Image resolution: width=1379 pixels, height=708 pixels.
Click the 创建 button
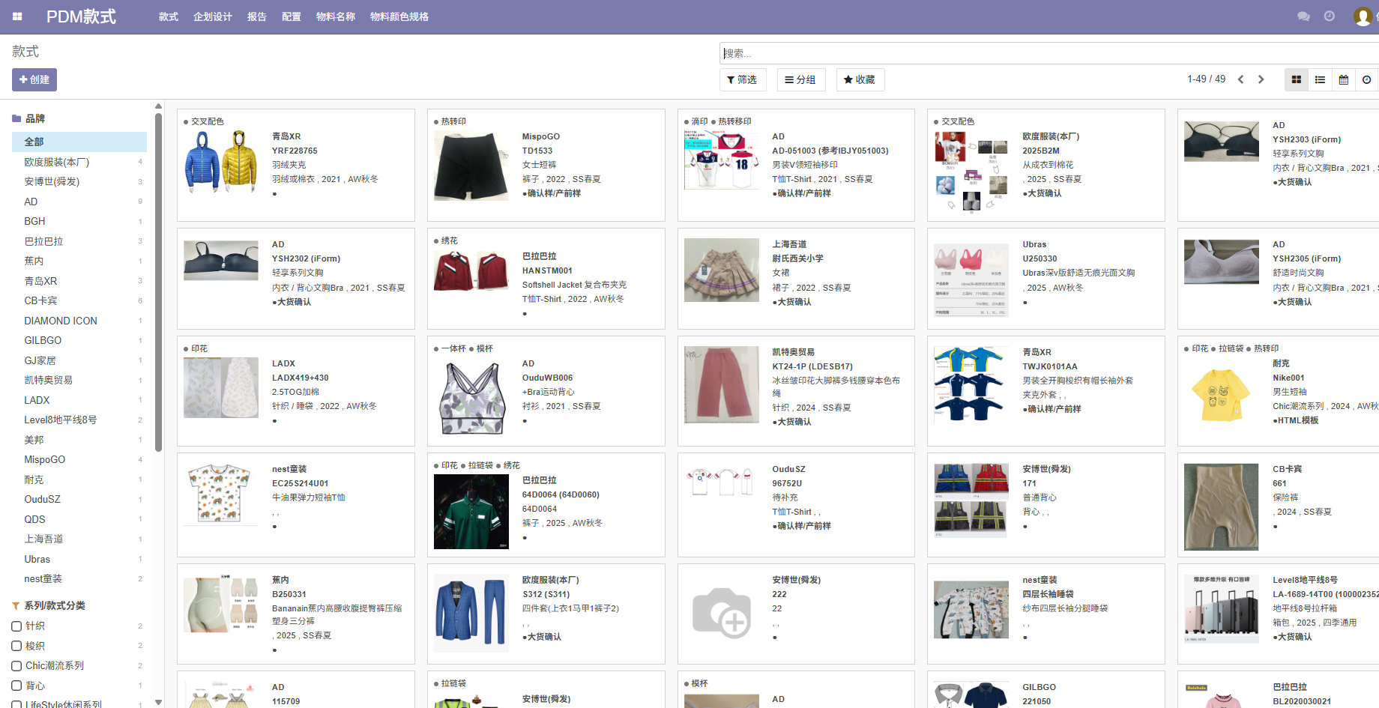pos(34,79)
